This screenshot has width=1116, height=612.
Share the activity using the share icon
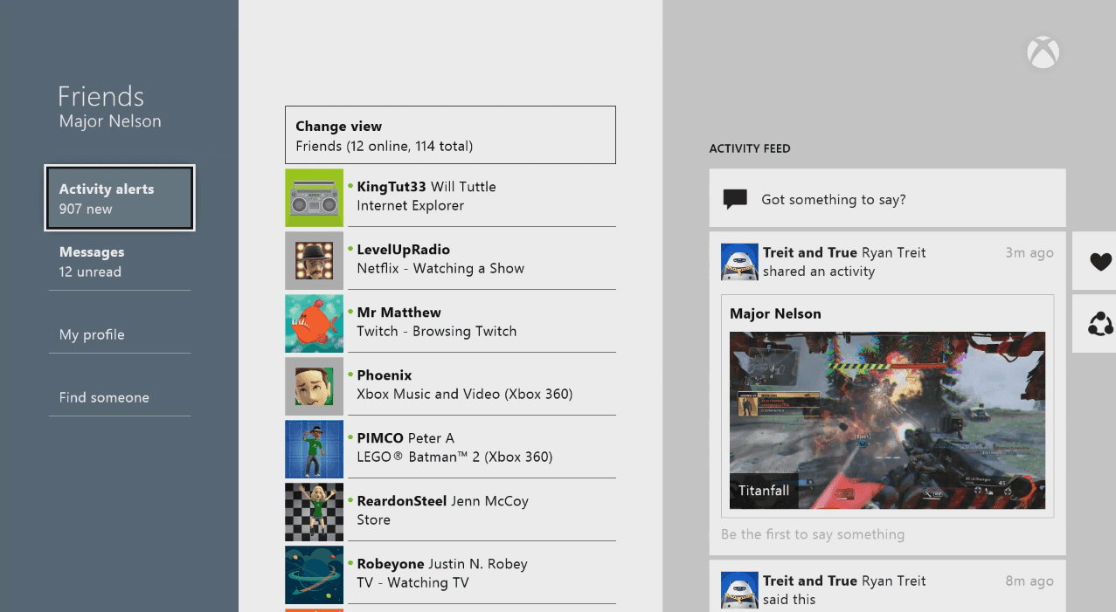[1100, 324]
